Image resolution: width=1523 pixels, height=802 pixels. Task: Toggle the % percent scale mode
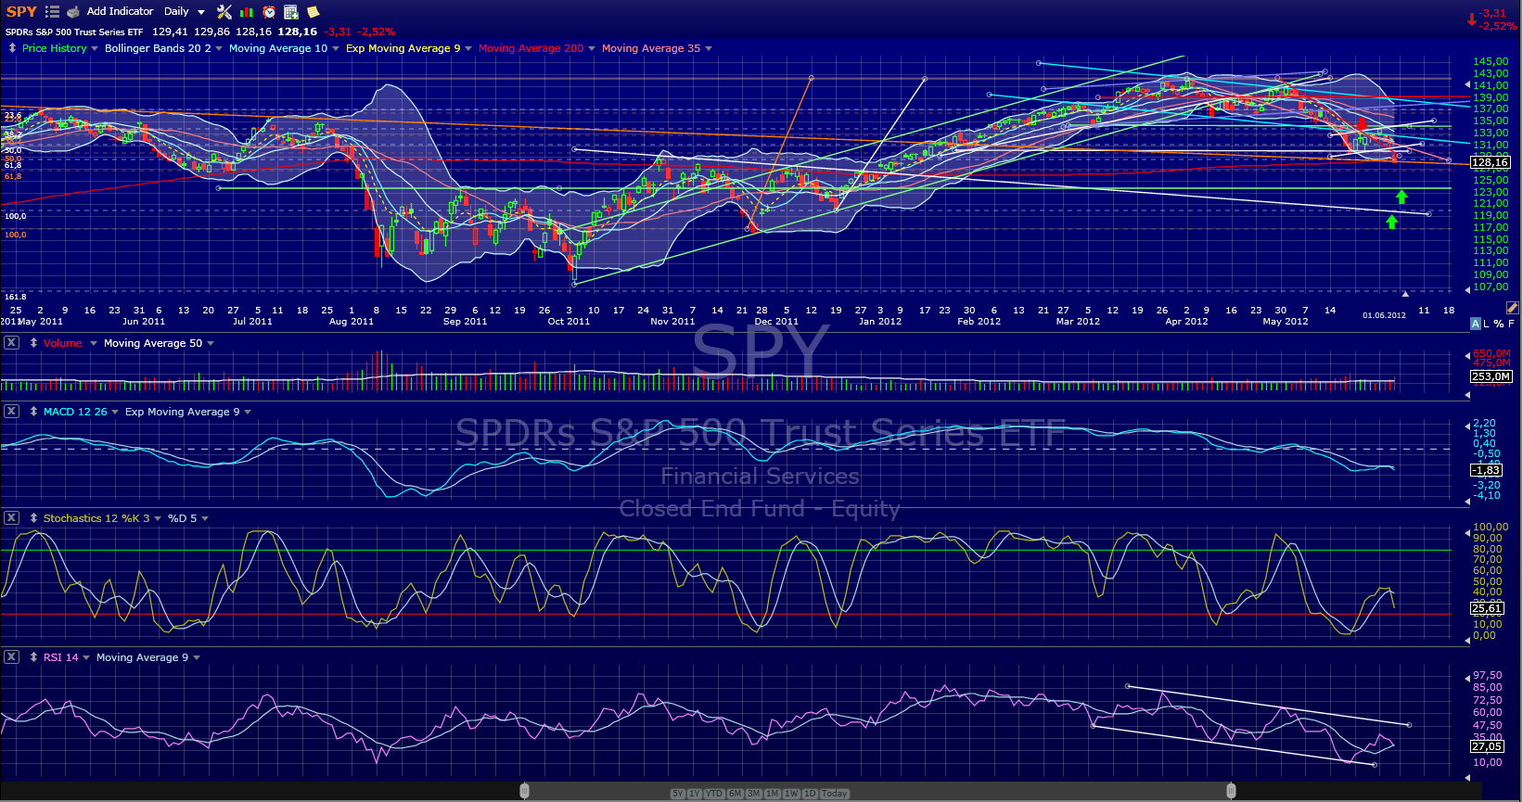(x=1499, y=324)
